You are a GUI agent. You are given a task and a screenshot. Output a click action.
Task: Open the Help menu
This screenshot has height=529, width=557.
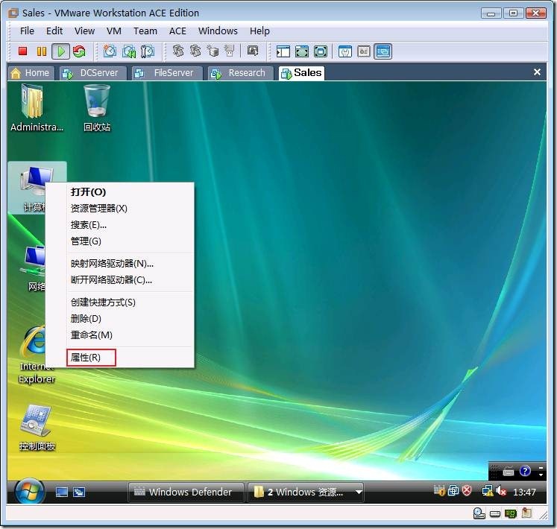pos(259,31)
